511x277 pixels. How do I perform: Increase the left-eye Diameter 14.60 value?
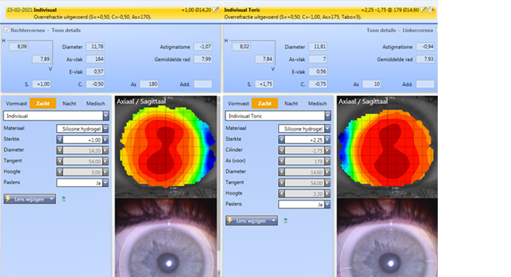point(328,172)
